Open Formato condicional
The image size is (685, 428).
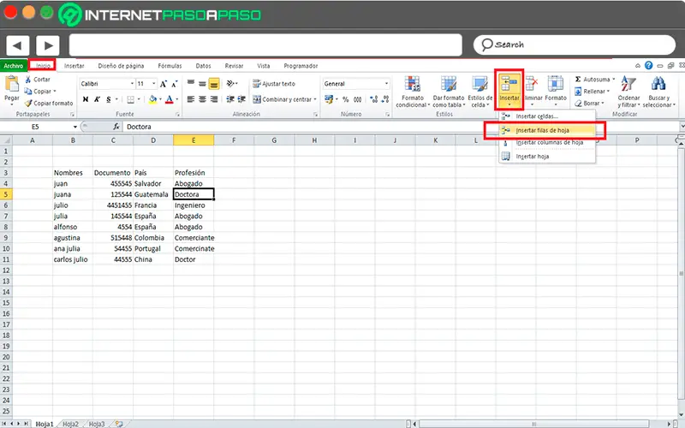pos(413,92)
